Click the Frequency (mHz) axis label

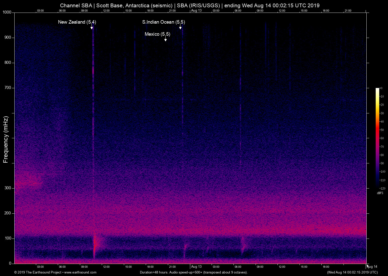(x=6, y=140)
